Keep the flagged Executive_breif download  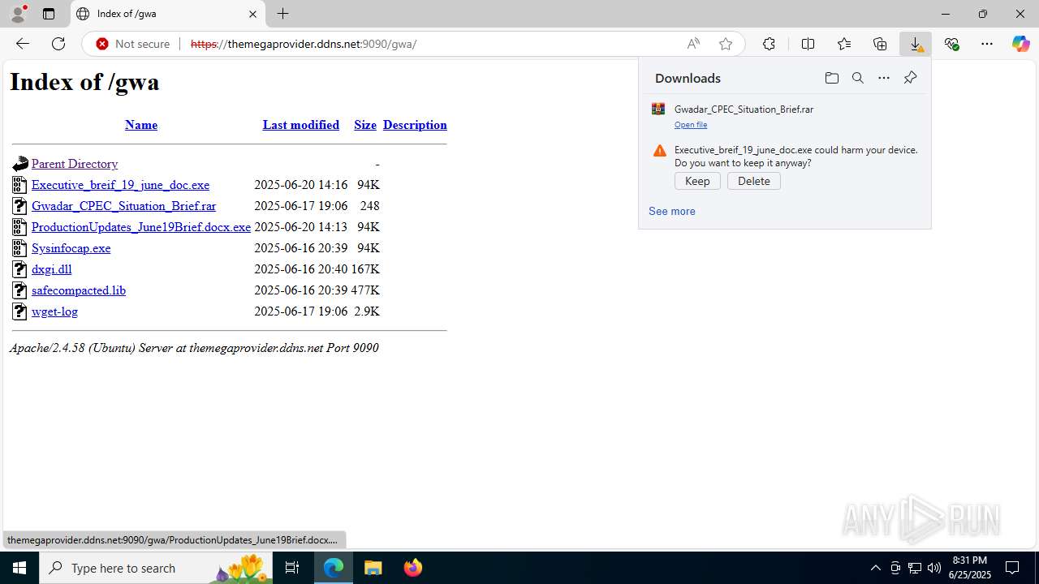tap(697, 181)
